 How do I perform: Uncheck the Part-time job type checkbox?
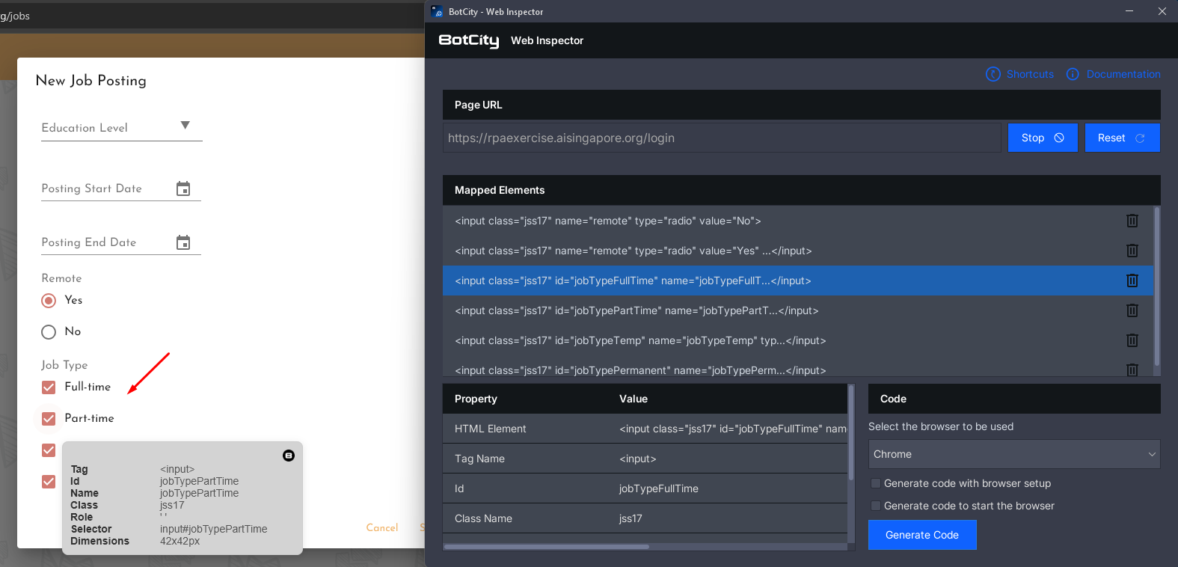click(x=49, y=419)
